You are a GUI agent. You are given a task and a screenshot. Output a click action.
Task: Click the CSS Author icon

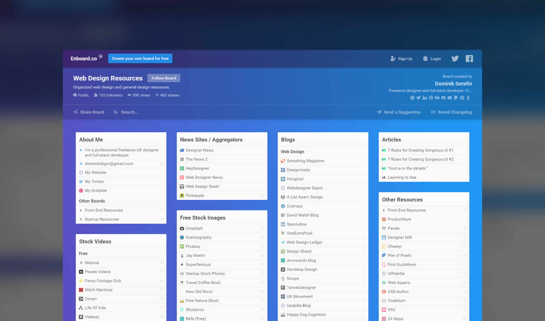point(384,292)
